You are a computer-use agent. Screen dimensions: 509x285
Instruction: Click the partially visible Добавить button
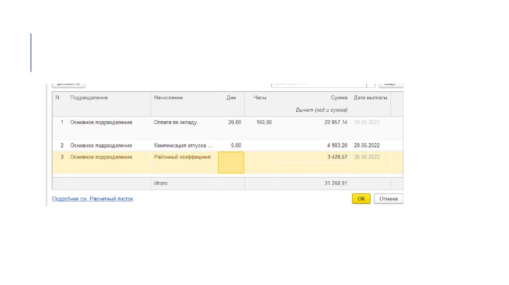click(x=69, y=84)
